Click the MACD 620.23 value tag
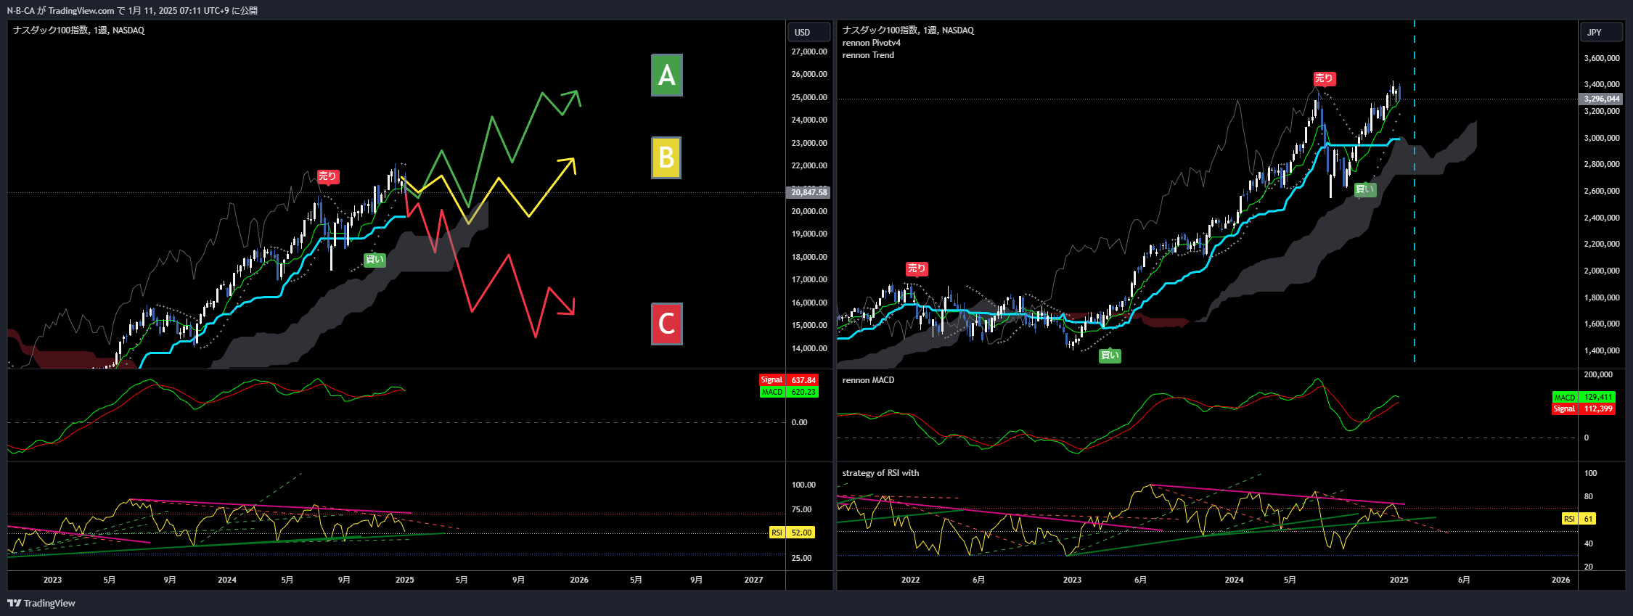The image size is (1633, 616). pos(789,392)
